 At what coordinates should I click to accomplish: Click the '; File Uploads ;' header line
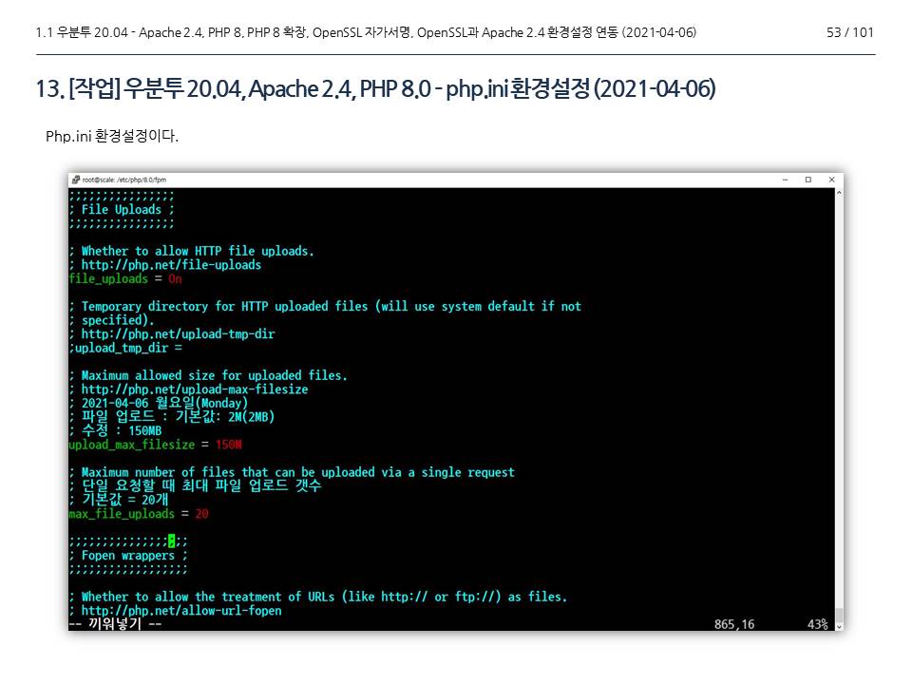click(x=121, y=209)
